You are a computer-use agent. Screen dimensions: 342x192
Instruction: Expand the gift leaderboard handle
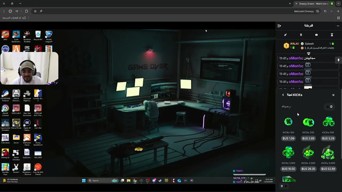309,54
